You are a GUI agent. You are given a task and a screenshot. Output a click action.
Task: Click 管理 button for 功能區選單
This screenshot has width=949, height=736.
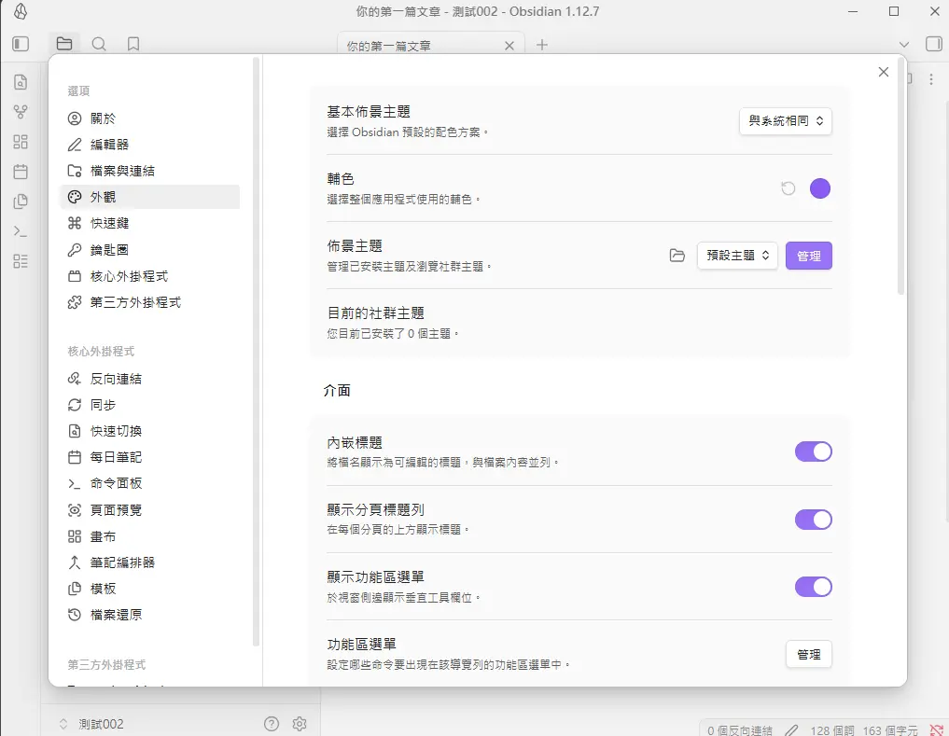pos(809,655)
